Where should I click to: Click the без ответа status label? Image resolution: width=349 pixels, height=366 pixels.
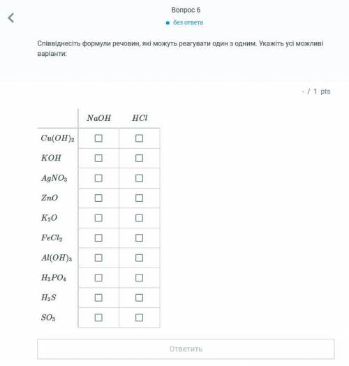click(x=188, y=22)
